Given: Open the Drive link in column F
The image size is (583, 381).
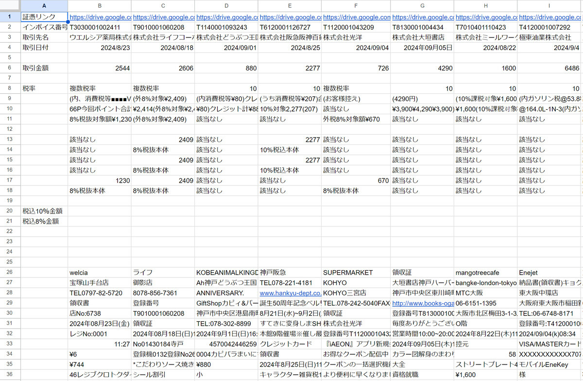Looking at the screenshot, I should [x=356, y=17].
